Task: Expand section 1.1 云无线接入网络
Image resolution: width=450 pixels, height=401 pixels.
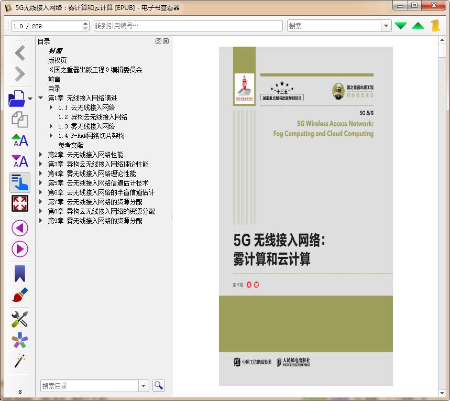Action: tap(51, 107)
